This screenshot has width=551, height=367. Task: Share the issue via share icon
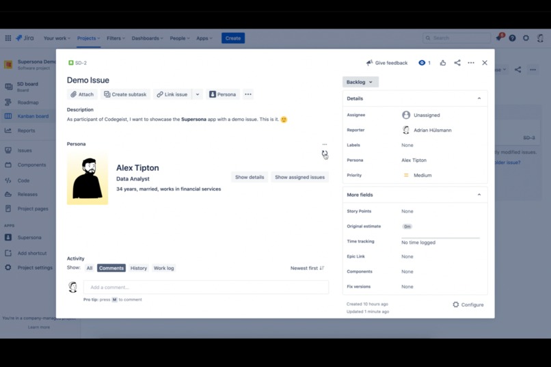coord(457,63)
